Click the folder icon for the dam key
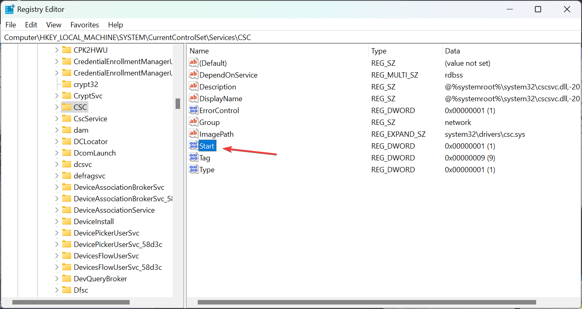Screen dimensions: 582x309 point(67,130)
